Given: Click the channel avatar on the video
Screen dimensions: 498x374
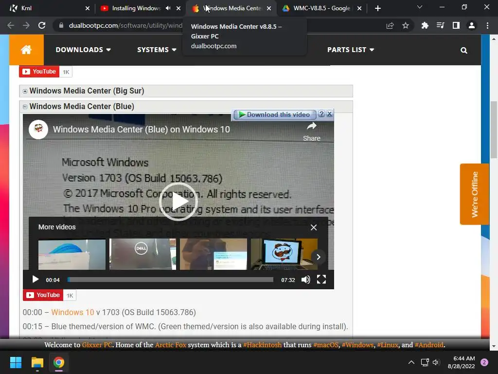Looking at the screenshot, I should point(38,130).
